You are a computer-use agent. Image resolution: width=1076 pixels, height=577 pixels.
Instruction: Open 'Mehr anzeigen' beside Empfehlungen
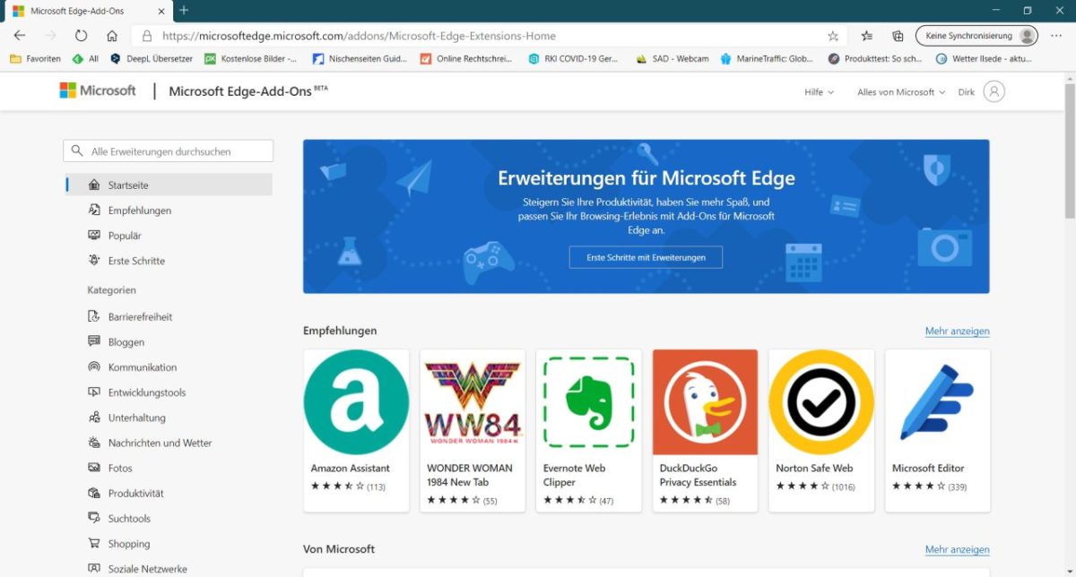[957, 331]
